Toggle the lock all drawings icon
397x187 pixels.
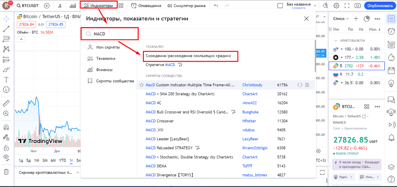click(6, 148)
